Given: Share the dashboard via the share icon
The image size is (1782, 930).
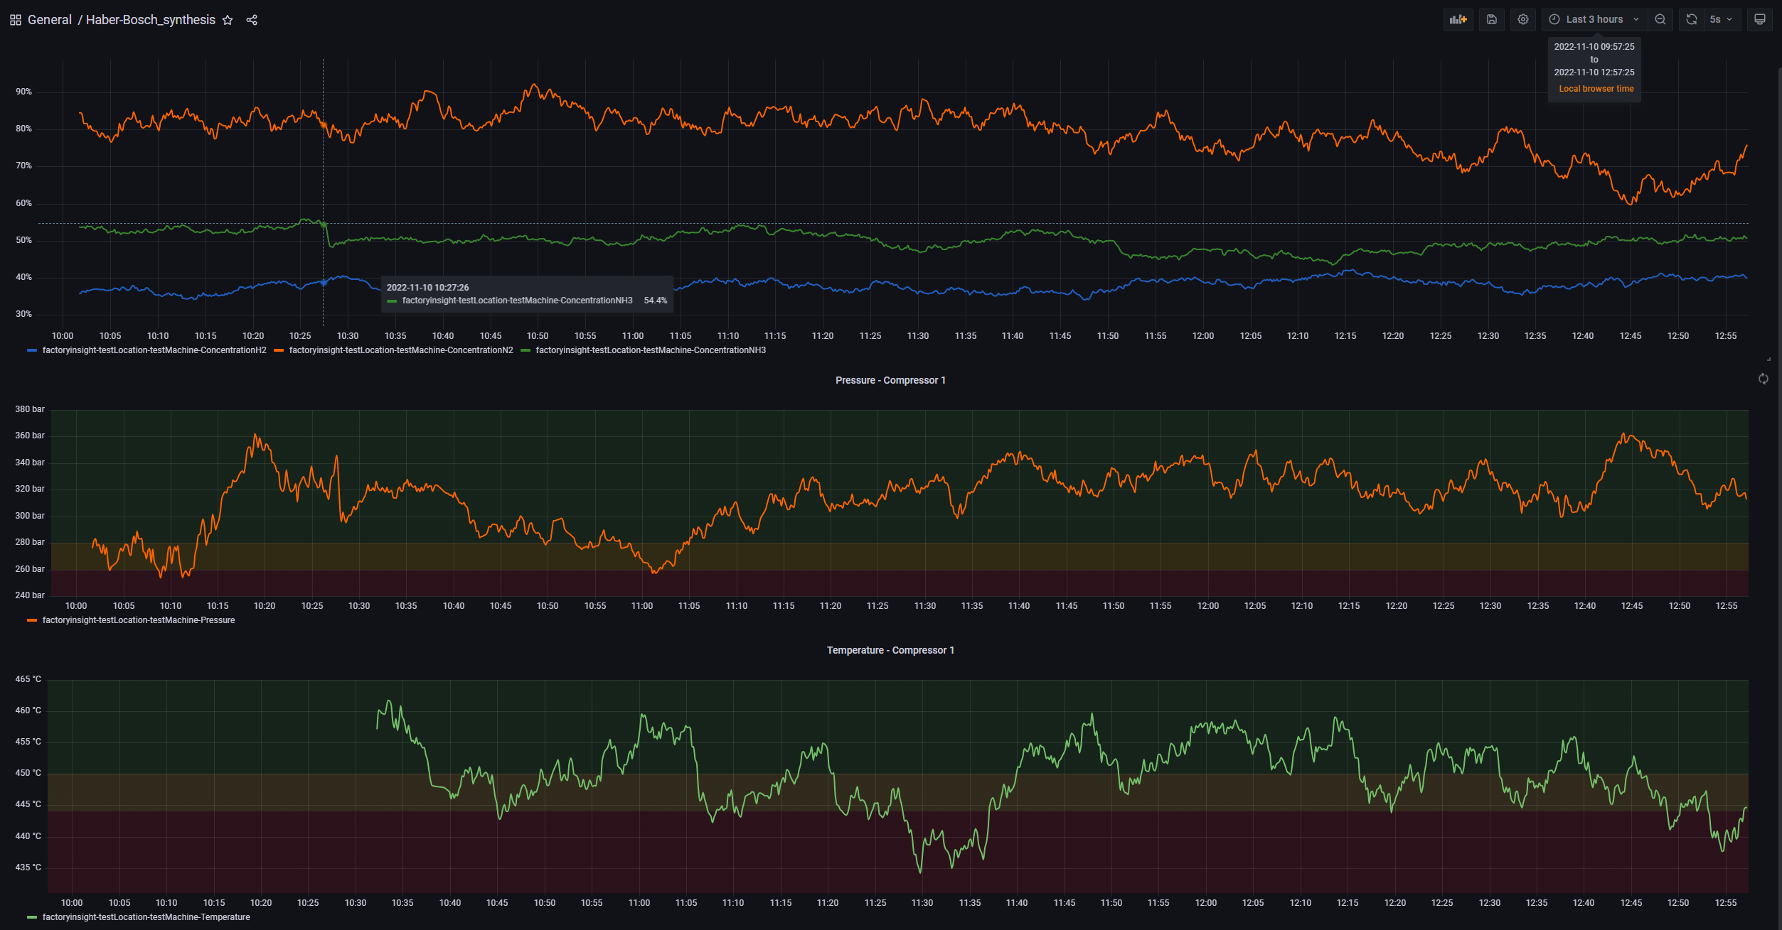Looking at the screenshot, I should coord(252,21).
